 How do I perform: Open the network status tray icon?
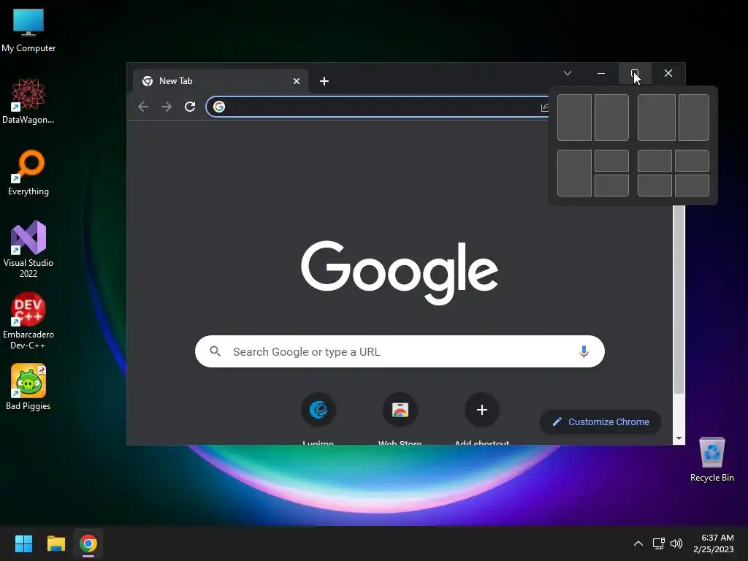click(659, 543)
